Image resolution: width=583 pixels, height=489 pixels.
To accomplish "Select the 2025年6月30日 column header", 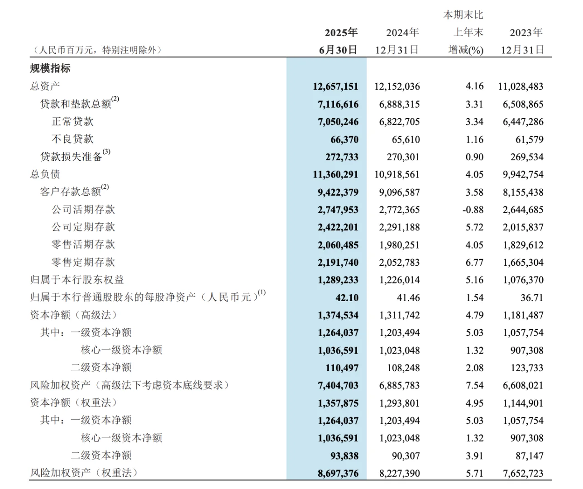I will tap(339, 41).
